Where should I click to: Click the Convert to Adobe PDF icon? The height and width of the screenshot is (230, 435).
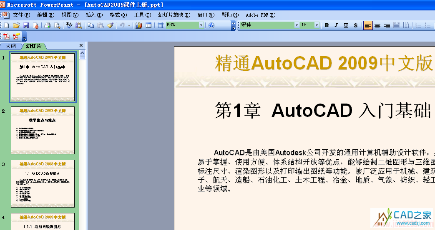[6, 36]
